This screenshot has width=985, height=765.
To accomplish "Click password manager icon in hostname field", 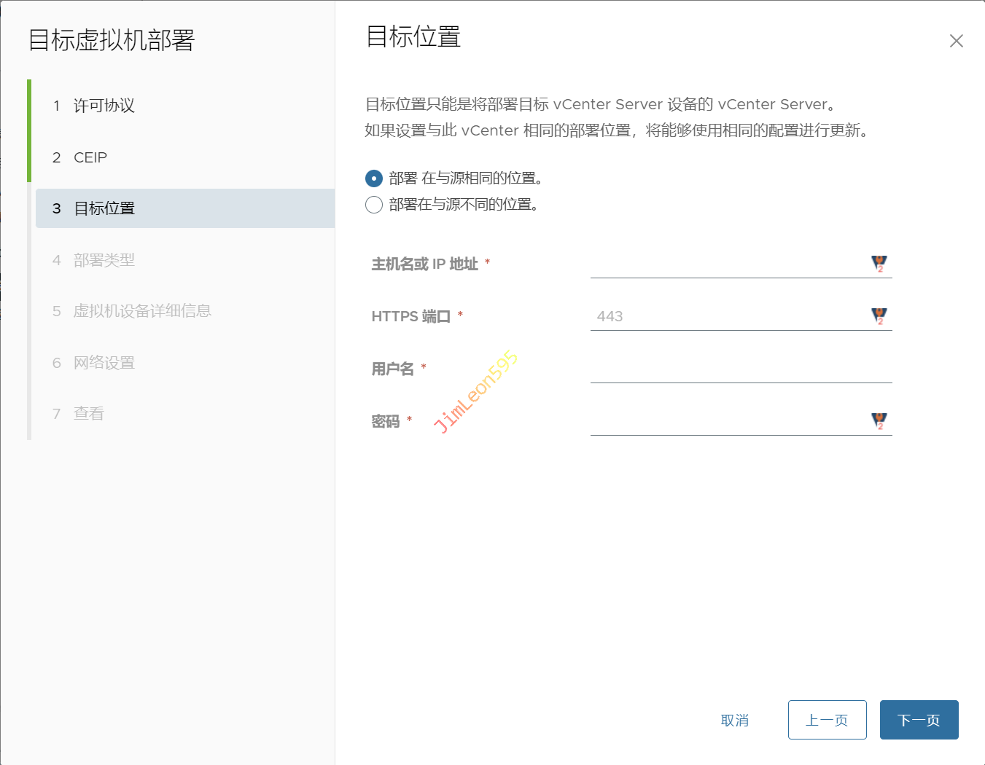I will tap(879, 264).
